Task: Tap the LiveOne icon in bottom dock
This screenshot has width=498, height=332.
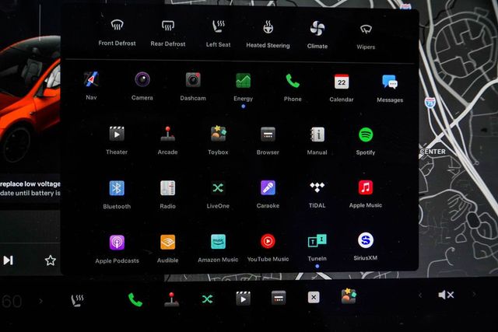Action: click(x=208, y=299)
